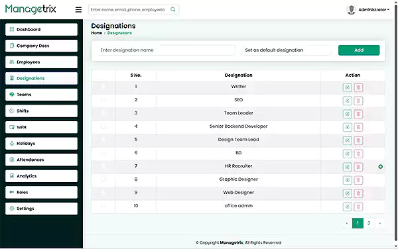Click pagination page 1
Image resolution: width=398 pixels, height=249 pixels.
(358, 223)
